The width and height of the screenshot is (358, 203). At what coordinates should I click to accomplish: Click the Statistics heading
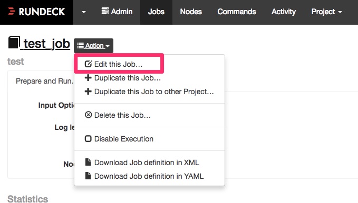[28, 199]
